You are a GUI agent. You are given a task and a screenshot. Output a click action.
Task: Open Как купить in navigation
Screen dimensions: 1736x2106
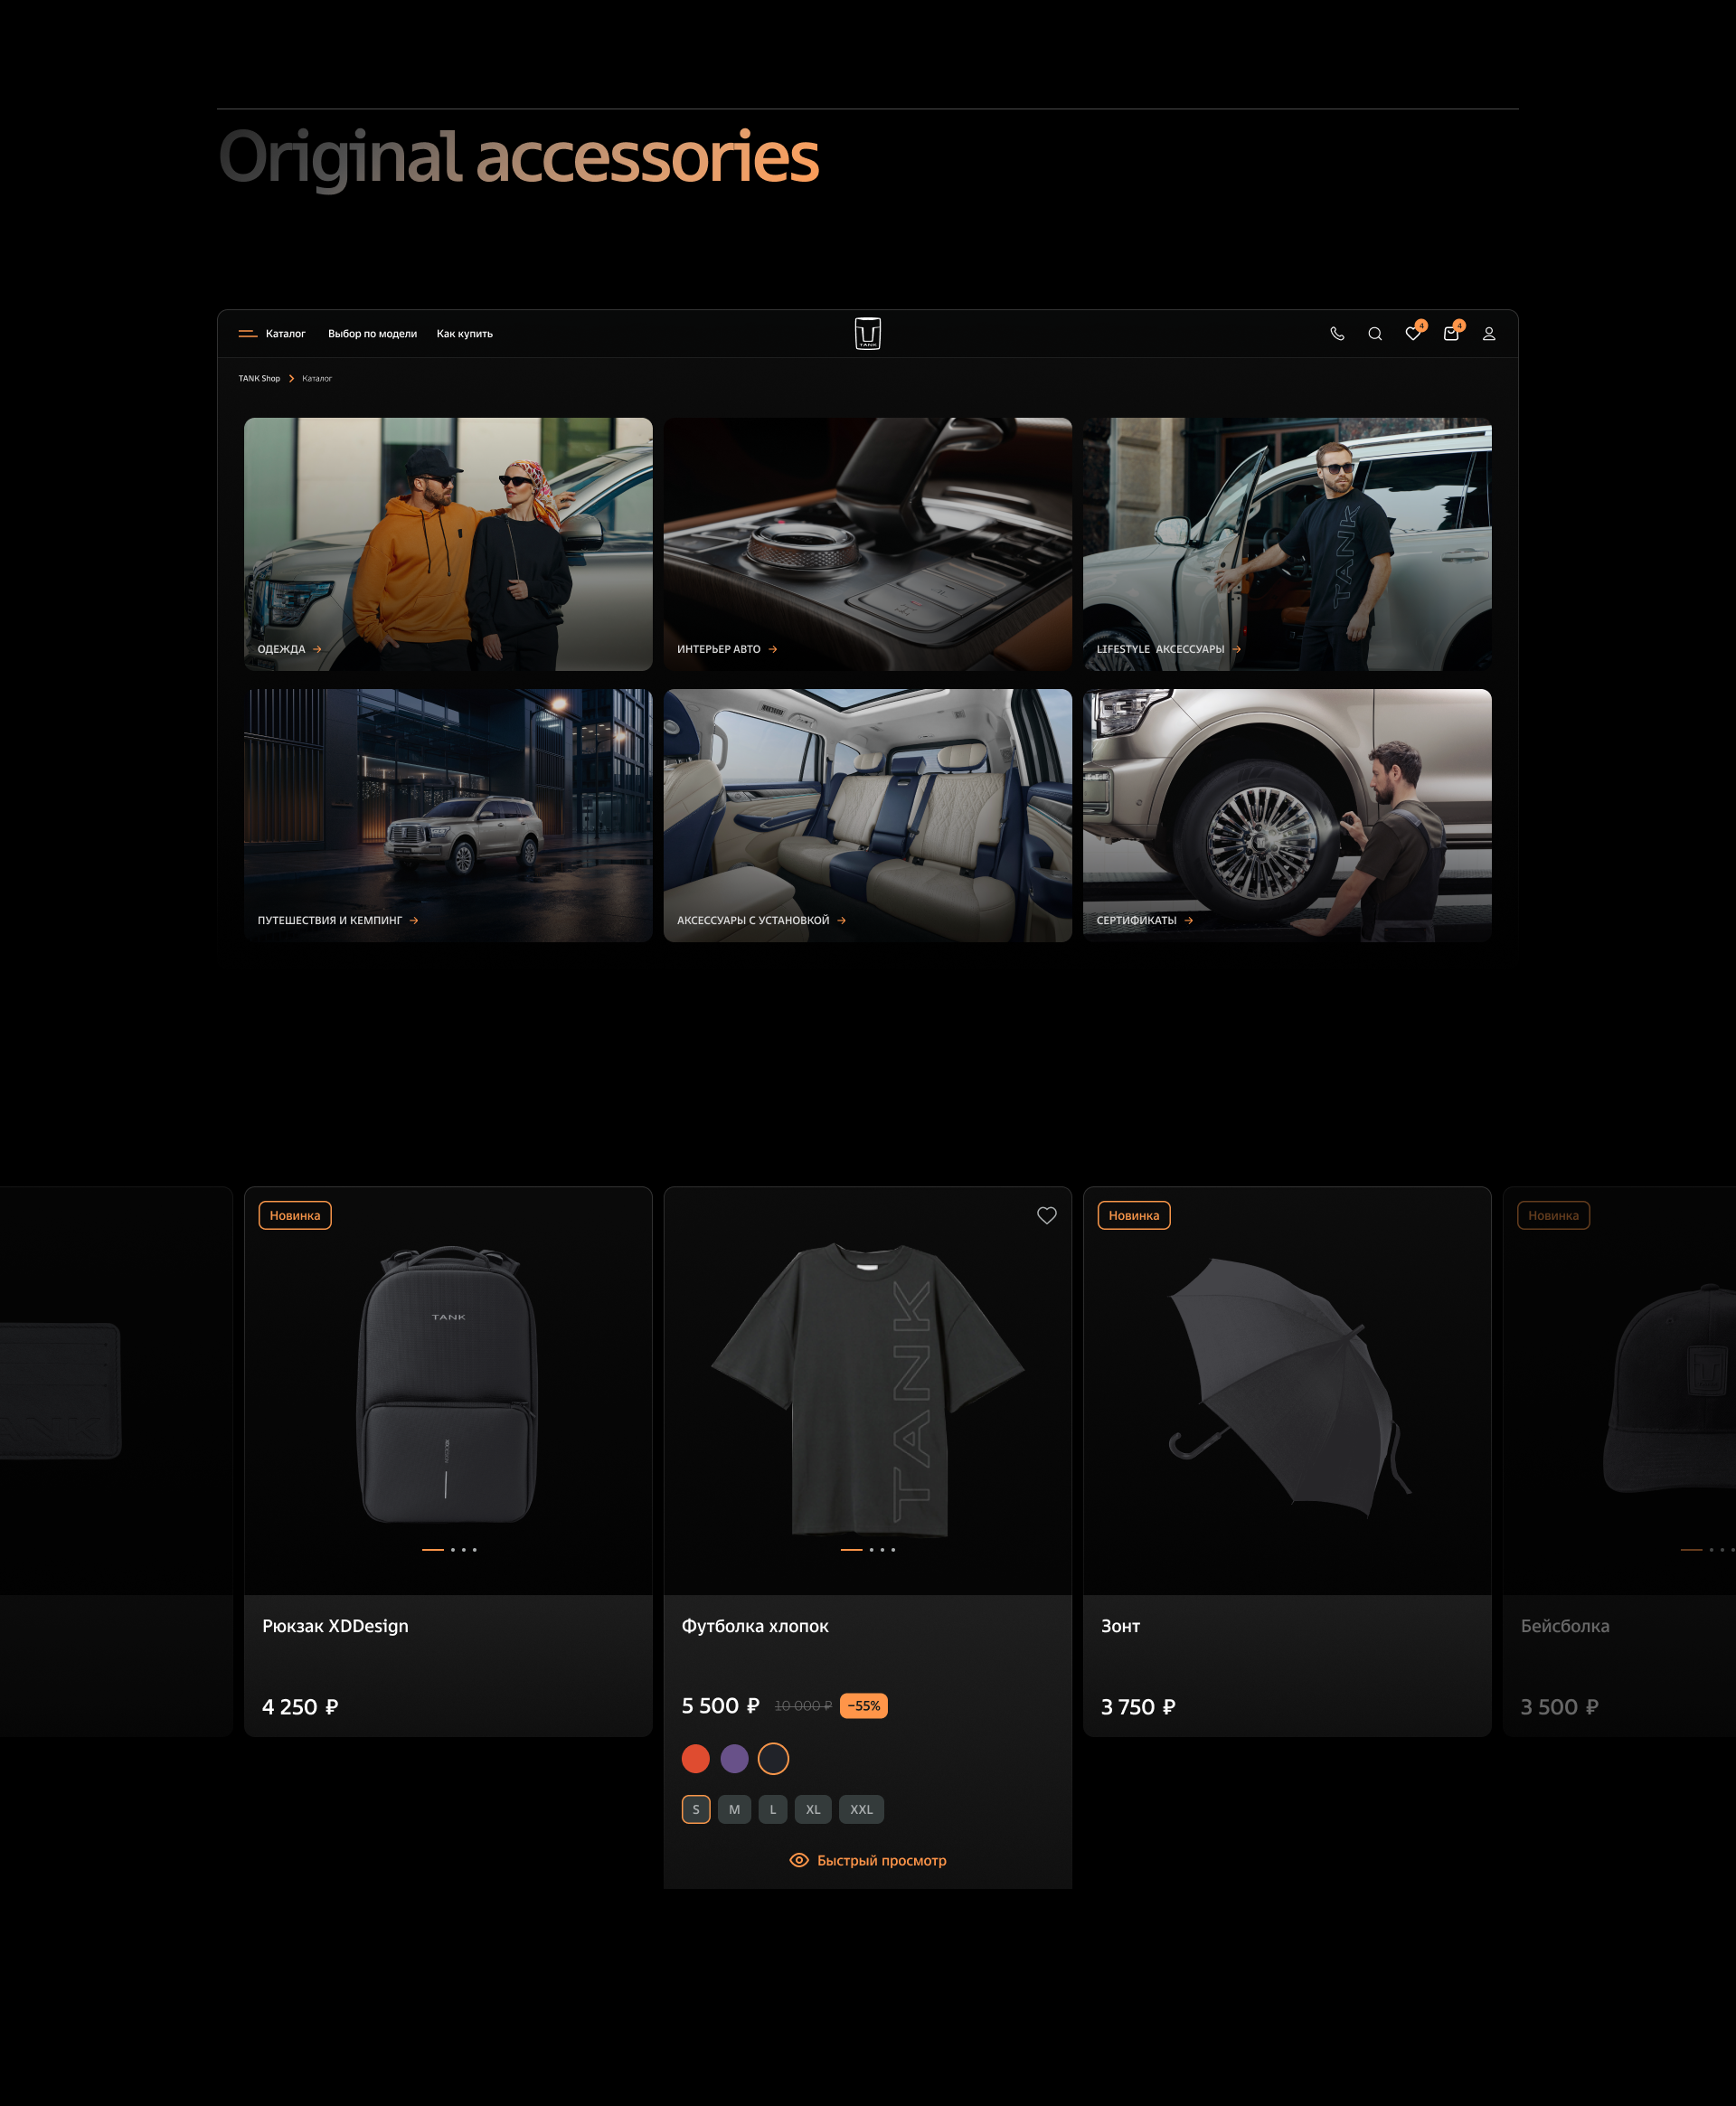(x=465, y=334)
